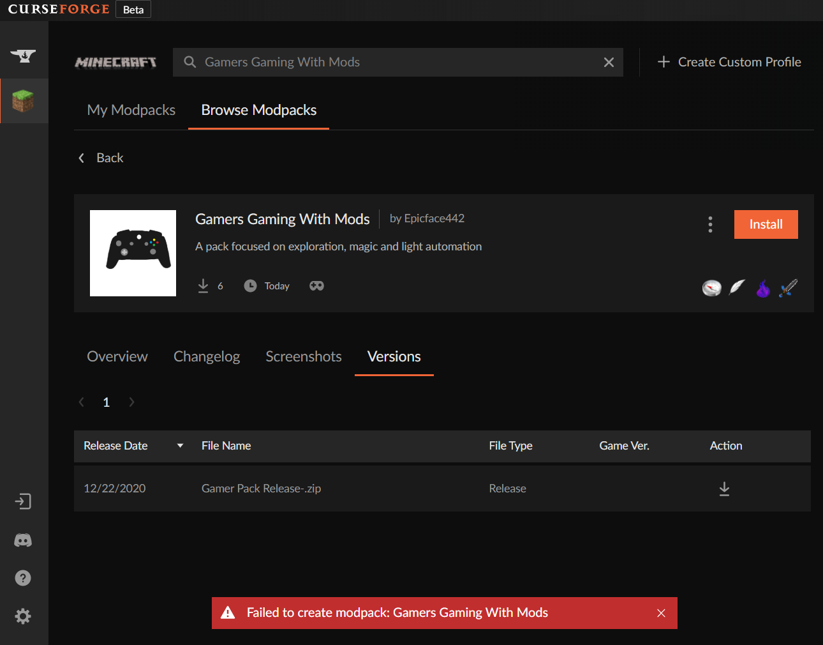Download the Gamer Pack Release file
This screenshot has height=645, width=823.
point(724,489)
